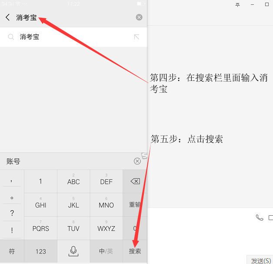Screen dimensions: 273x264
Task: Tap the TUV key
Action: pyautogui.click(x=73, y=228)
